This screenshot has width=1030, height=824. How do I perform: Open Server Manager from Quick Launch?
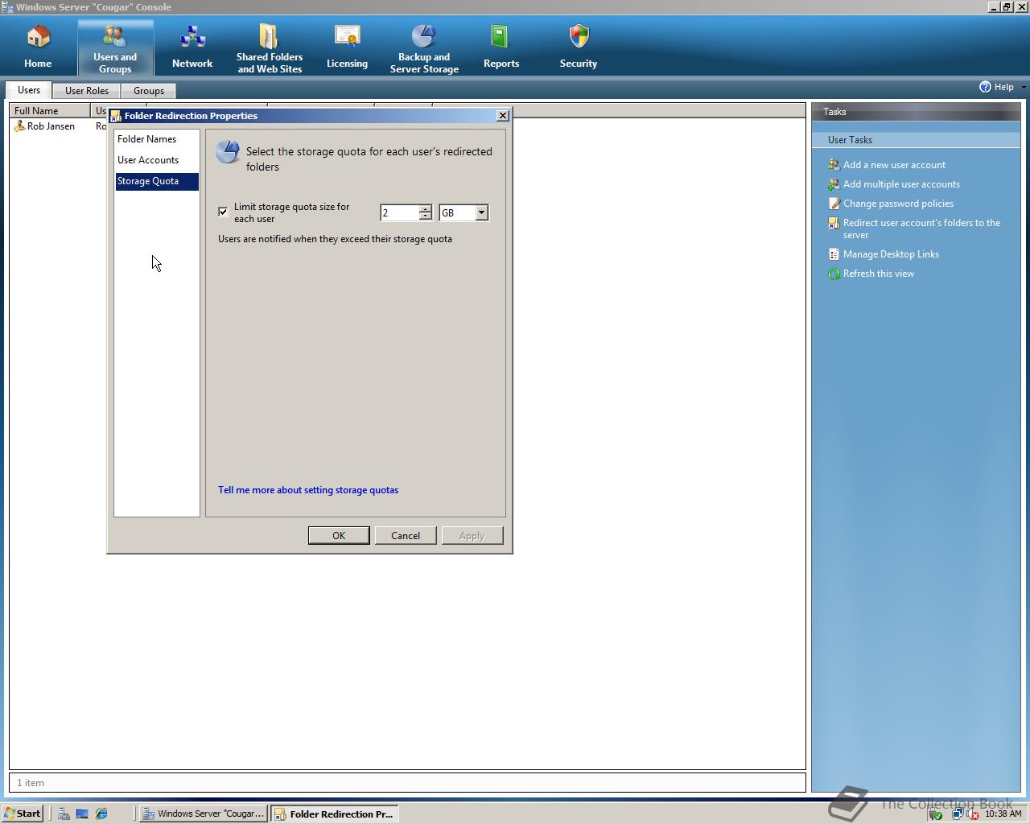[x=64, y=814]
